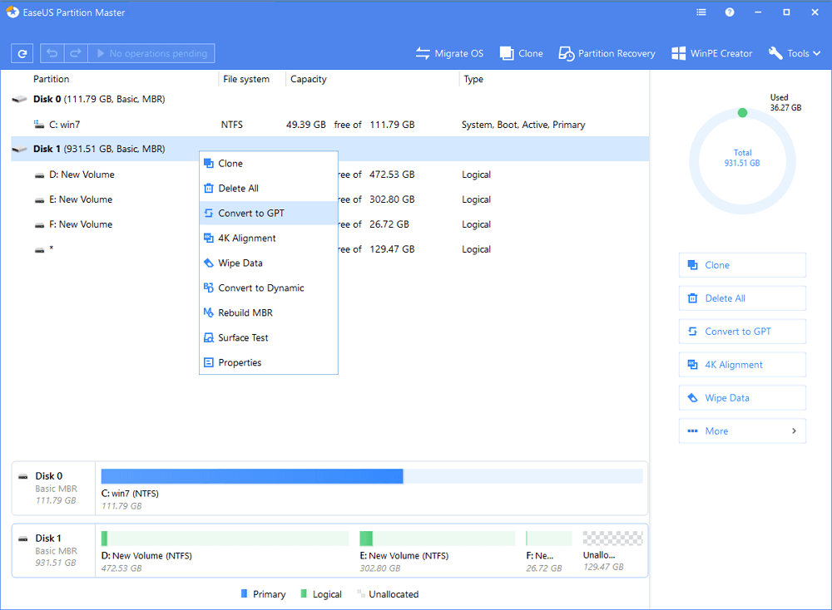Choose Clone from the context menu
Viewport: 832px width, 610px height.
click(x=269, y=164)
